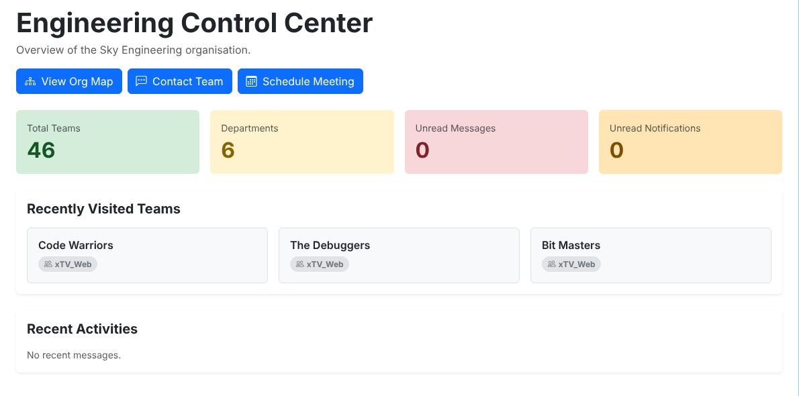The height and width of the screenshot is (396, 799).
Task: Click the calendar icon in Schedule Meeting
Action: (x=251, y=81)
